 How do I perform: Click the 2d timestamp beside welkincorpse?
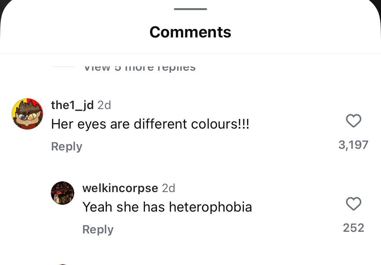(x=168, y=188)
